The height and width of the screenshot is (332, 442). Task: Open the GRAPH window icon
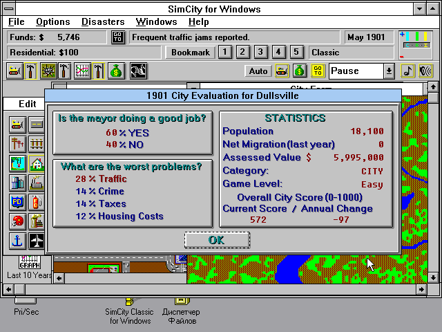click(x=30, y=263)
